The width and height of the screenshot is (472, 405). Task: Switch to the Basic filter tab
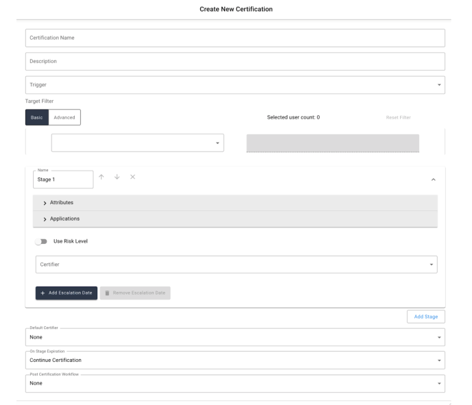coord(37,117)
